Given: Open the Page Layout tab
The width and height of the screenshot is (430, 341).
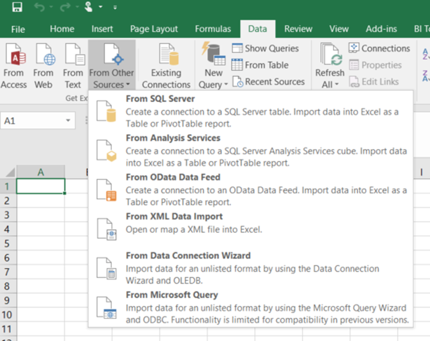Looking at the screenshot, I should pos(154,29).
